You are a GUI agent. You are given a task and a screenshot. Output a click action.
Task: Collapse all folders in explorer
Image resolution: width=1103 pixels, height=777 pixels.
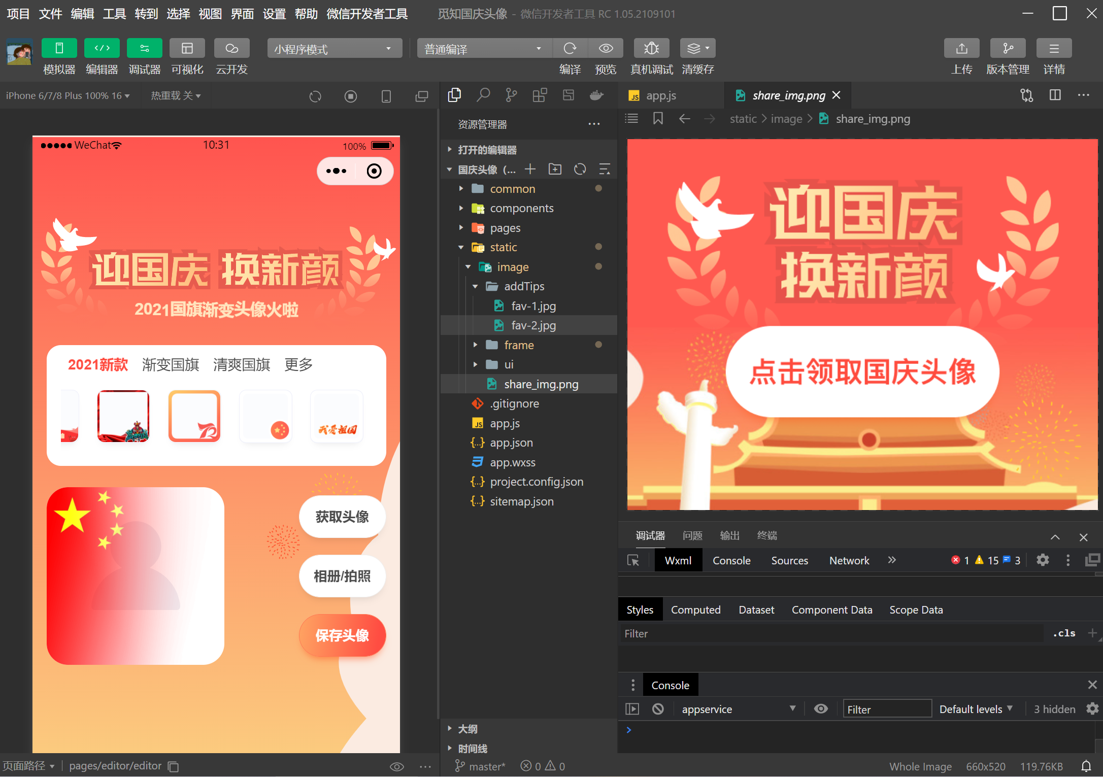[605, 169]
